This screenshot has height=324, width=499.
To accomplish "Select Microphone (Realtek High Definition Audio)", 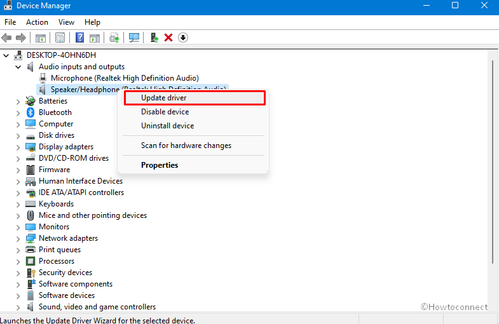I will (x=125, y=78).
